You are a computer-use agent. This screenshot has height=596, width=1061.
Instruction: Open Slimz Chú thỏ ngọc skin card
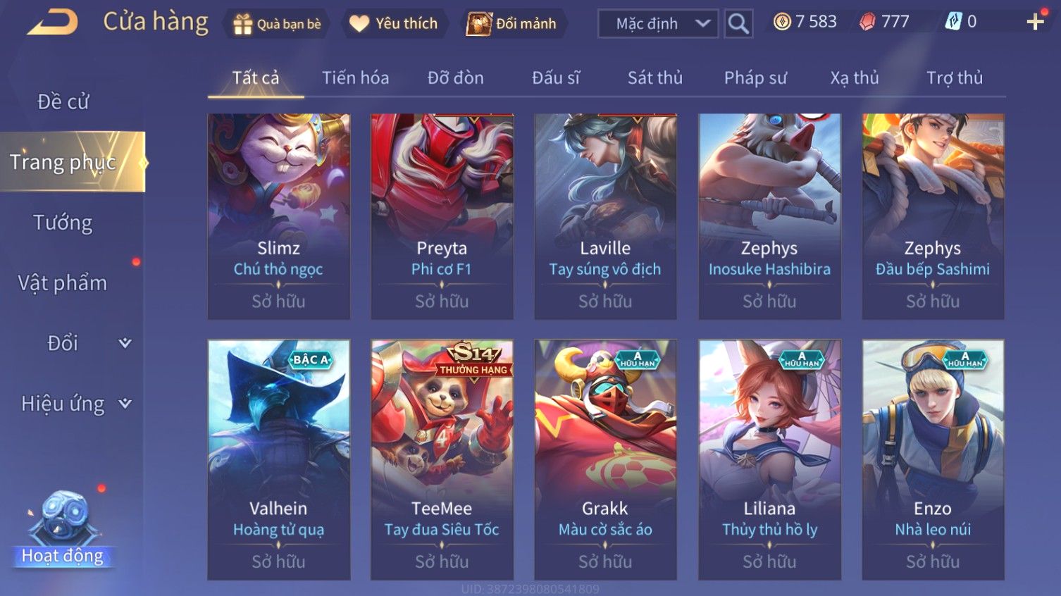[x=279, y=216]
